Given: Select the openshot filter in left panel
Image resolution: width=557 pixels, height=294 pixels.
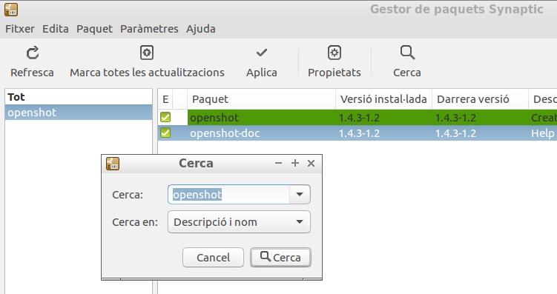Looking at the screenshot, I should click(x=79, y=113).
